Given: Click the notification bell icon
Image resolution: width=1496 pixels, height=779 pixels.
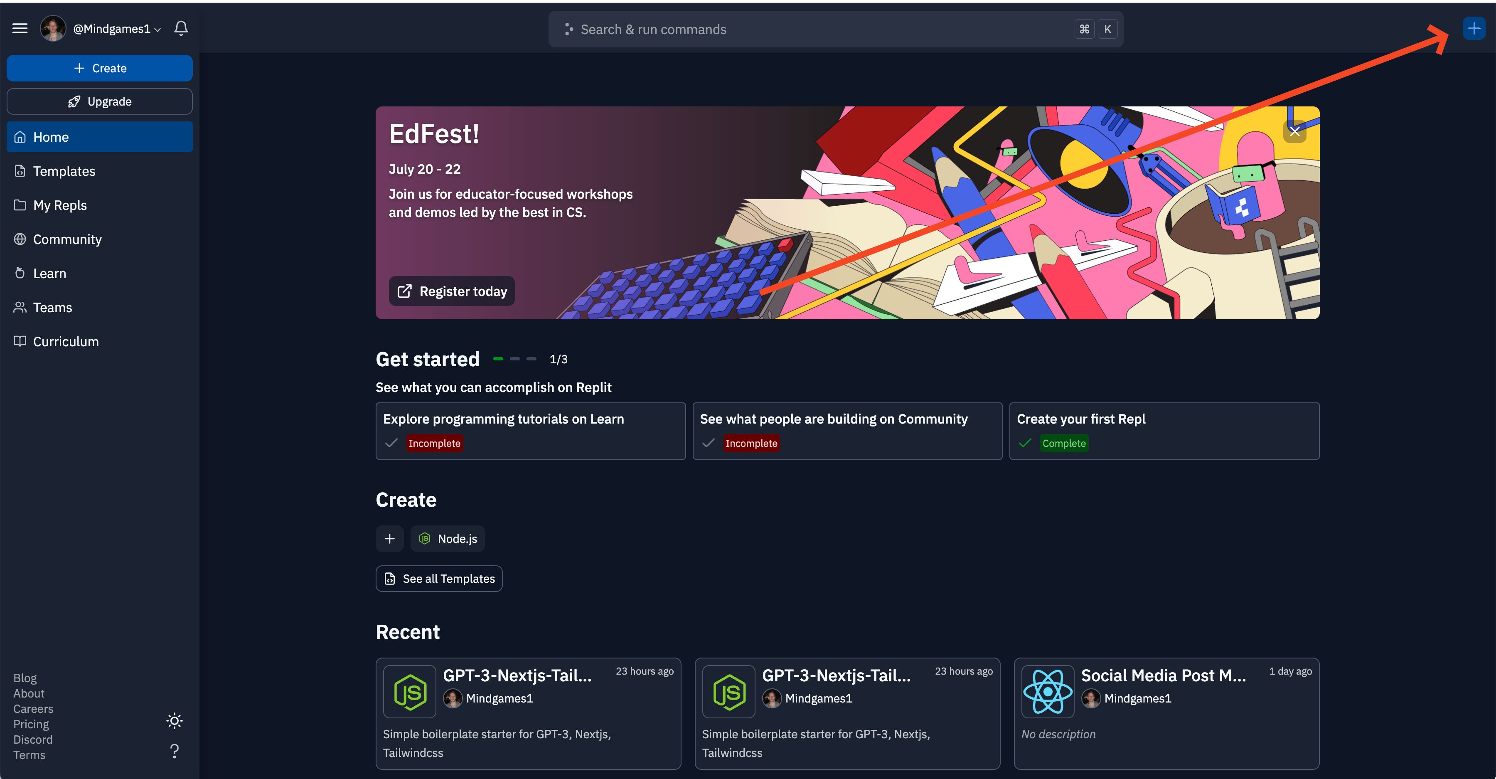Looking at the screenshot, I should click(x=181, y=28).
